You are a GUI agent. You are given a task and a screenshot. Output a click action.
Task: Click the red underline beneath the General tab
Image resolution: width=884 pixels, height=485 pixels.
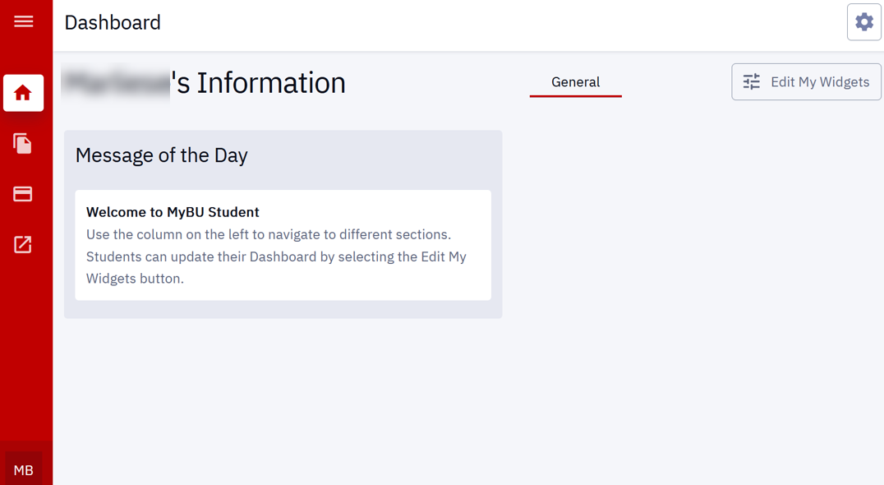575,96
